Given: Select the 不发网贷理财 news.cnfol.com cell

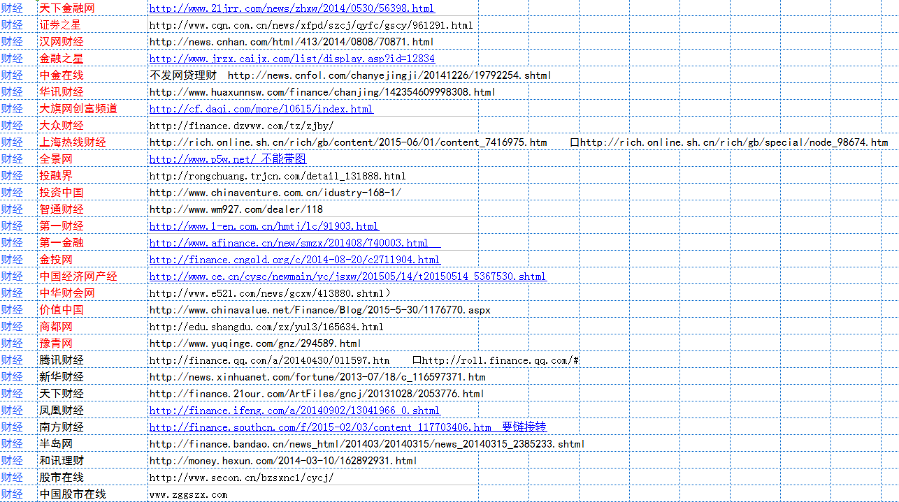Looking at the screenshot, I should 350,75.
